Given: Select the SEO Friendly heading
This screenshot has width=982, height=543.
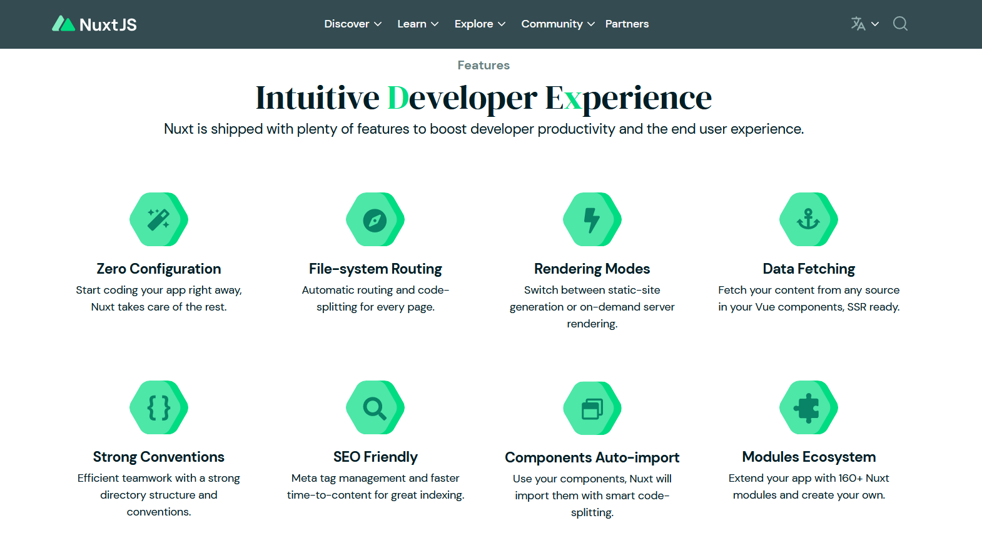Looking at the screenshot, I should point(375,457).
